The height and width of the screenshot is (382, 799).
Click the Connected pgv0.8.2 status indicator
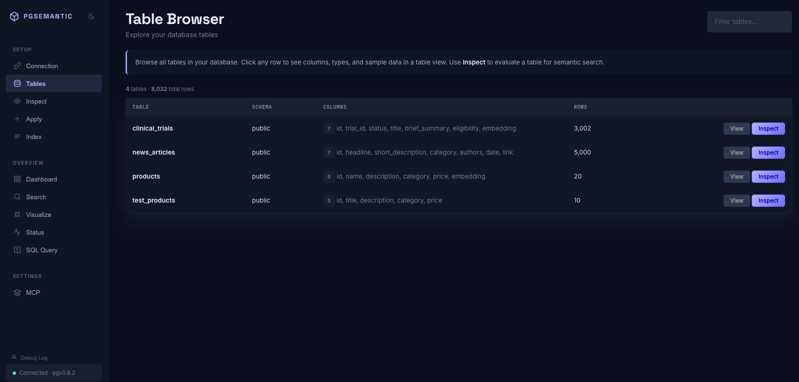click(46, 373)
